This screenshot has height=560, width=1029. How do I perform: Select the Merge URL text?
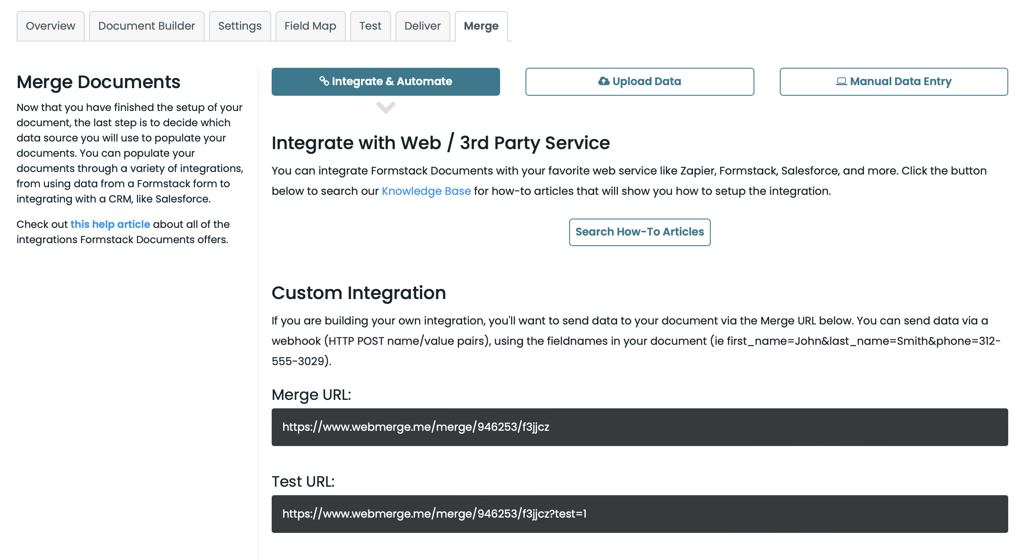tap(416, 427)
